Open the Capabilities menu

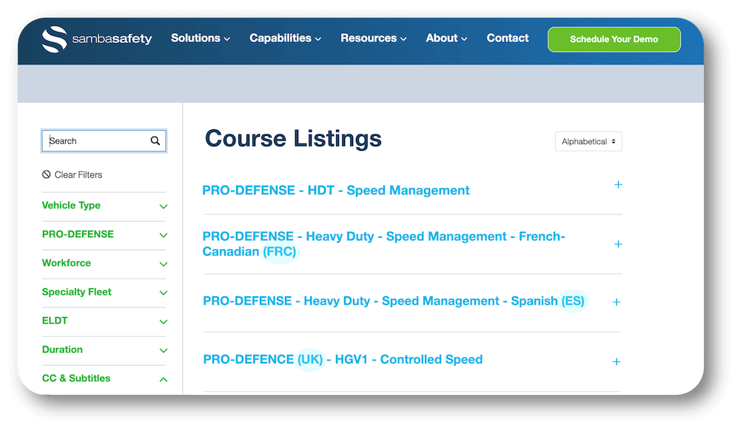tap(280, 38)
